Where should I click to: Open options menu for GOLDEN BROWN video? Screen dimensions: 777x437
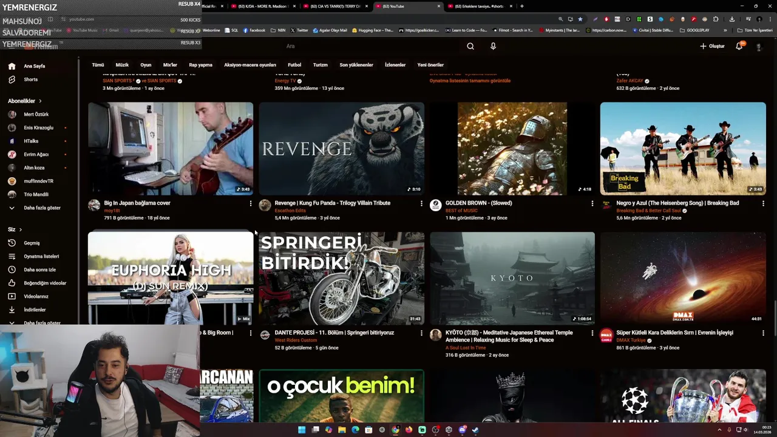tap(592, 203)
